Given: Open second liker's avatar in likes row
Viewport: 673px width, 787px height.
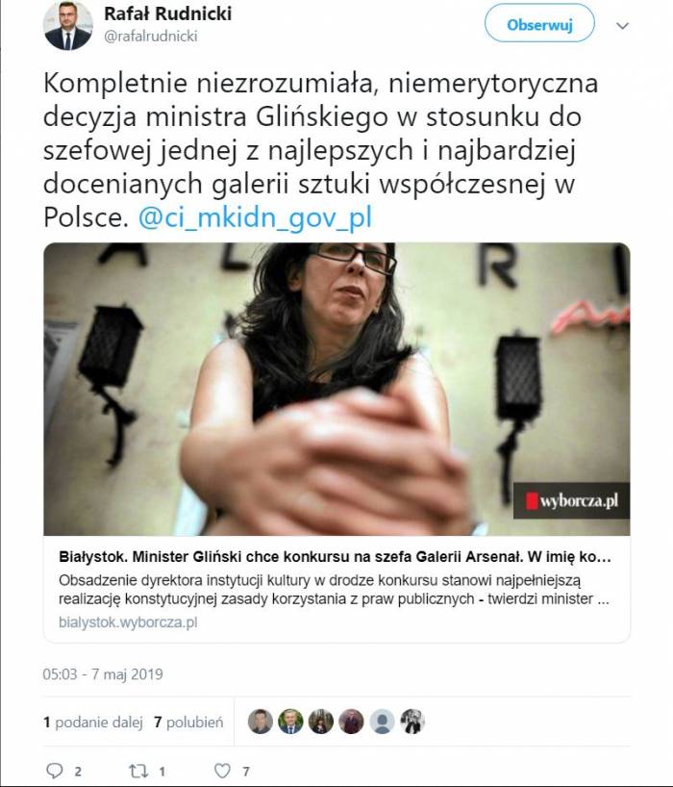Looking at the screenshot, I should point(291,722).
